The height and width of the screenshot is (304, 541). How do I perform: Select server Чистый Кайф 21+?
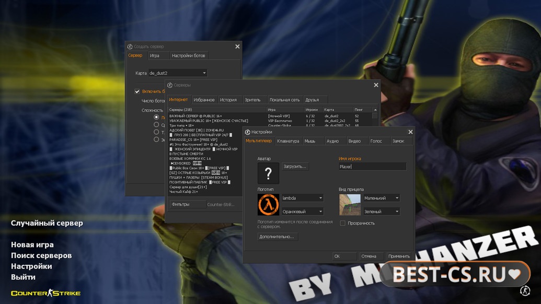[205, 192]
